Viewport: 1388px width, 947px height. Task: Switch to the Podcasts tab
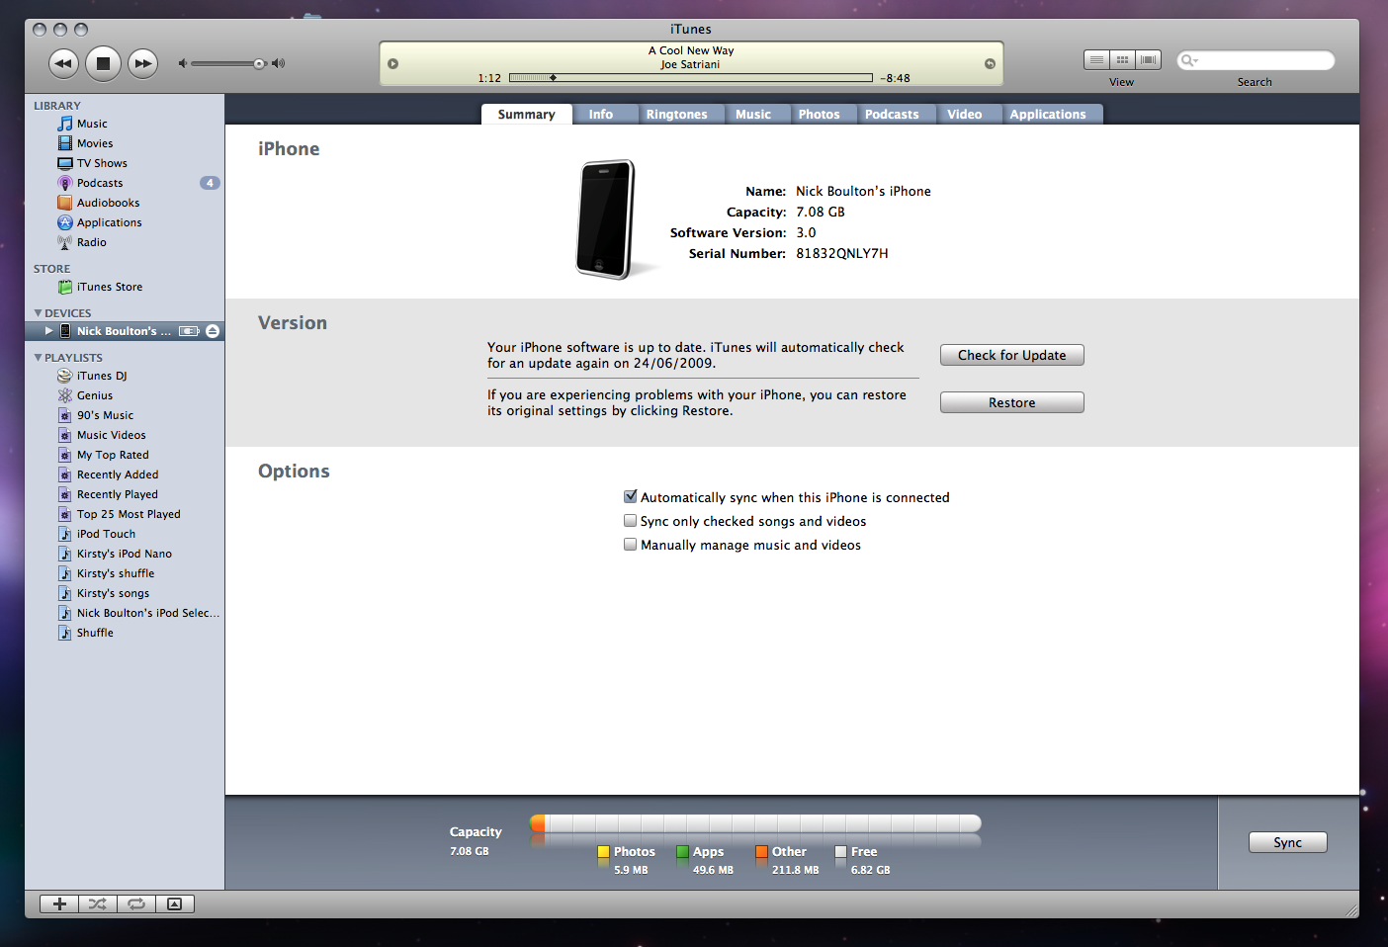coord(892,115)
